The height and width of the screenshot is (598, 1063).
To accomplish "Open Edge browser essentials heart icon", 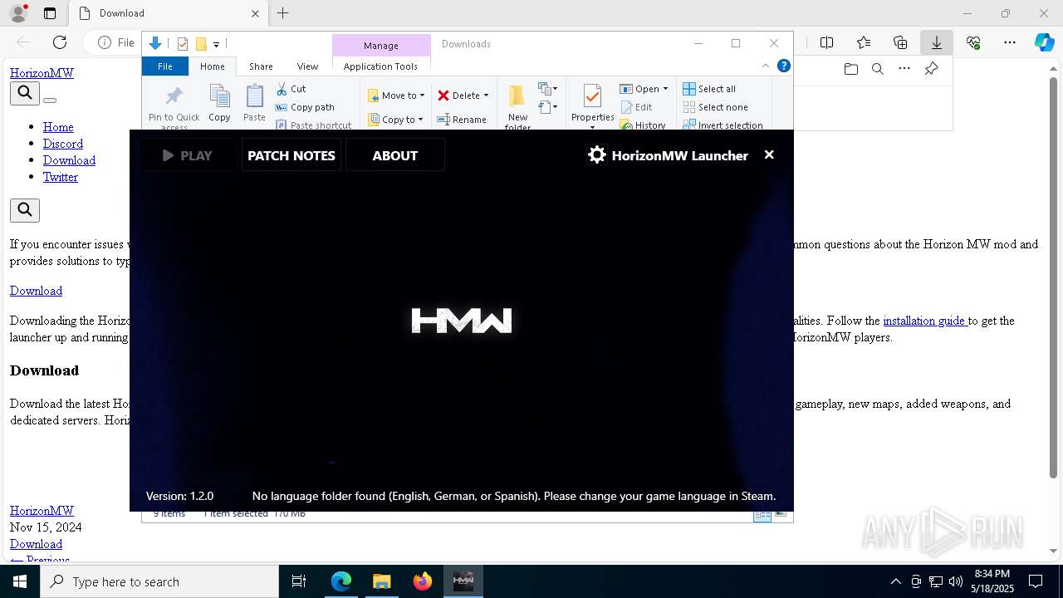I will [x=973, y=42].
